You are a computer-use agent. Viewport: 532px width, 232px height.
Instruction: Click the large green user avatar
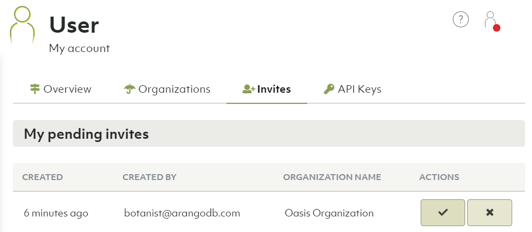(22, 25)
